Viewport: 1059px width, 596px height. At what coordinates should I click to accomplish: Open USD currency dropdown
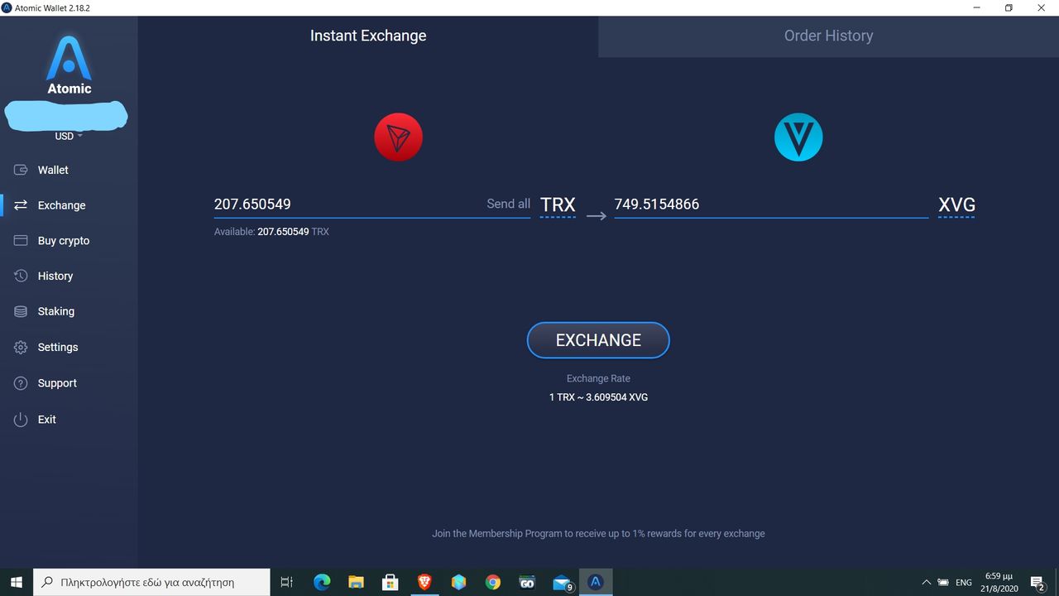[x=69, y=136]
